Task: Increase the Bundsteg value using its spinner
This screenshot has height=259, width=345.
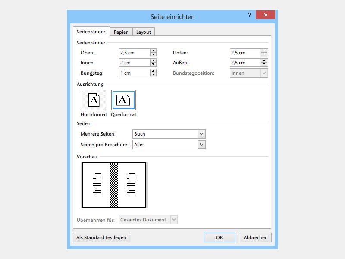Action: pos(153,71)
